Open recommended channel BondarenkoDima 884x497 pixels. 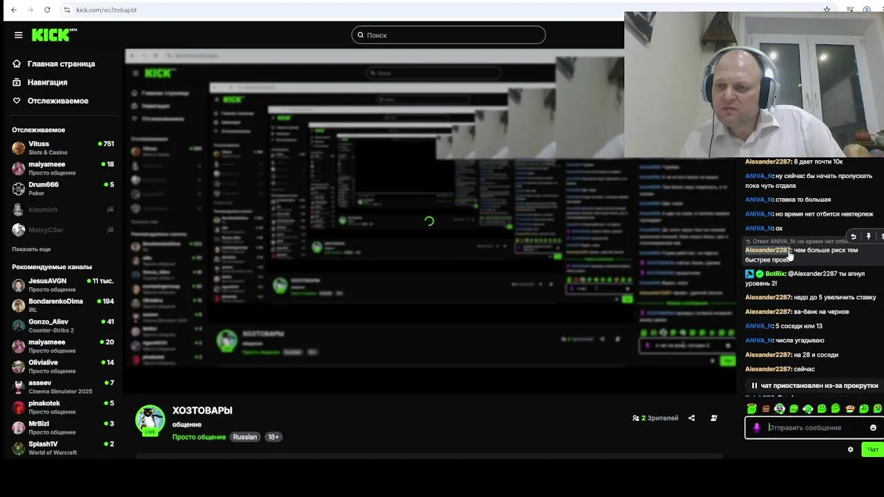point(62,305)
